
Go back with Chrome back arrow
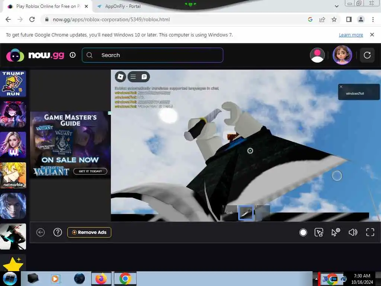point(8,19)
